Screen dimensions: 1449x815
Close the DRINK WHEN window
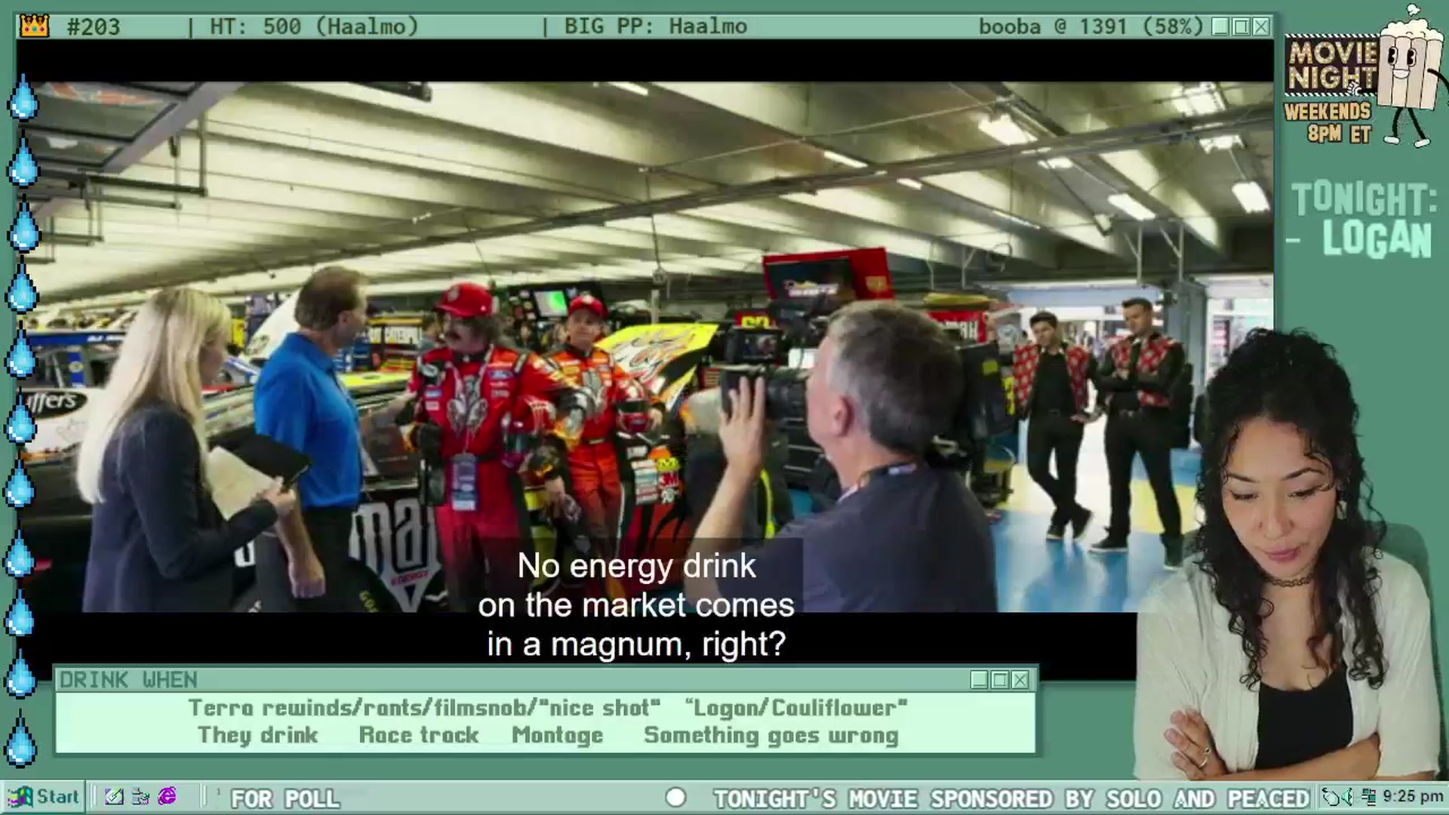tap(1020, 680)
